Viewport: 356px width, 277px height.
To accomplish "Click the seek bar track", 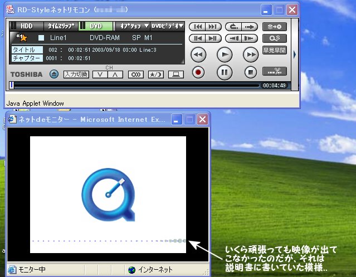I will [x=136, y=86].
